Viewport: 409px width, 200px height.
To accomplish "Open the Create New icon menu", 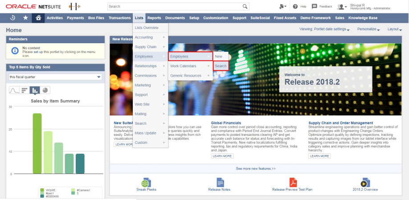I will 283,7.
